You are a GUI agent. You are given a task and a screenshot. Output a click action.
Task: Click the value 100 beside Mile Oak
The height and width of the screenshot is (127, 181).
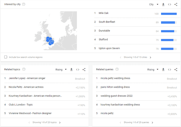(x=157, y=14)
